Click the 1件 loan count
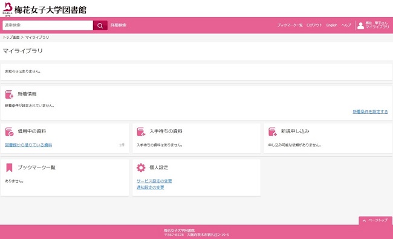Image resolution: width=393 pixels, height=239 pixels. pyautogui.click(x=122, y=145)
